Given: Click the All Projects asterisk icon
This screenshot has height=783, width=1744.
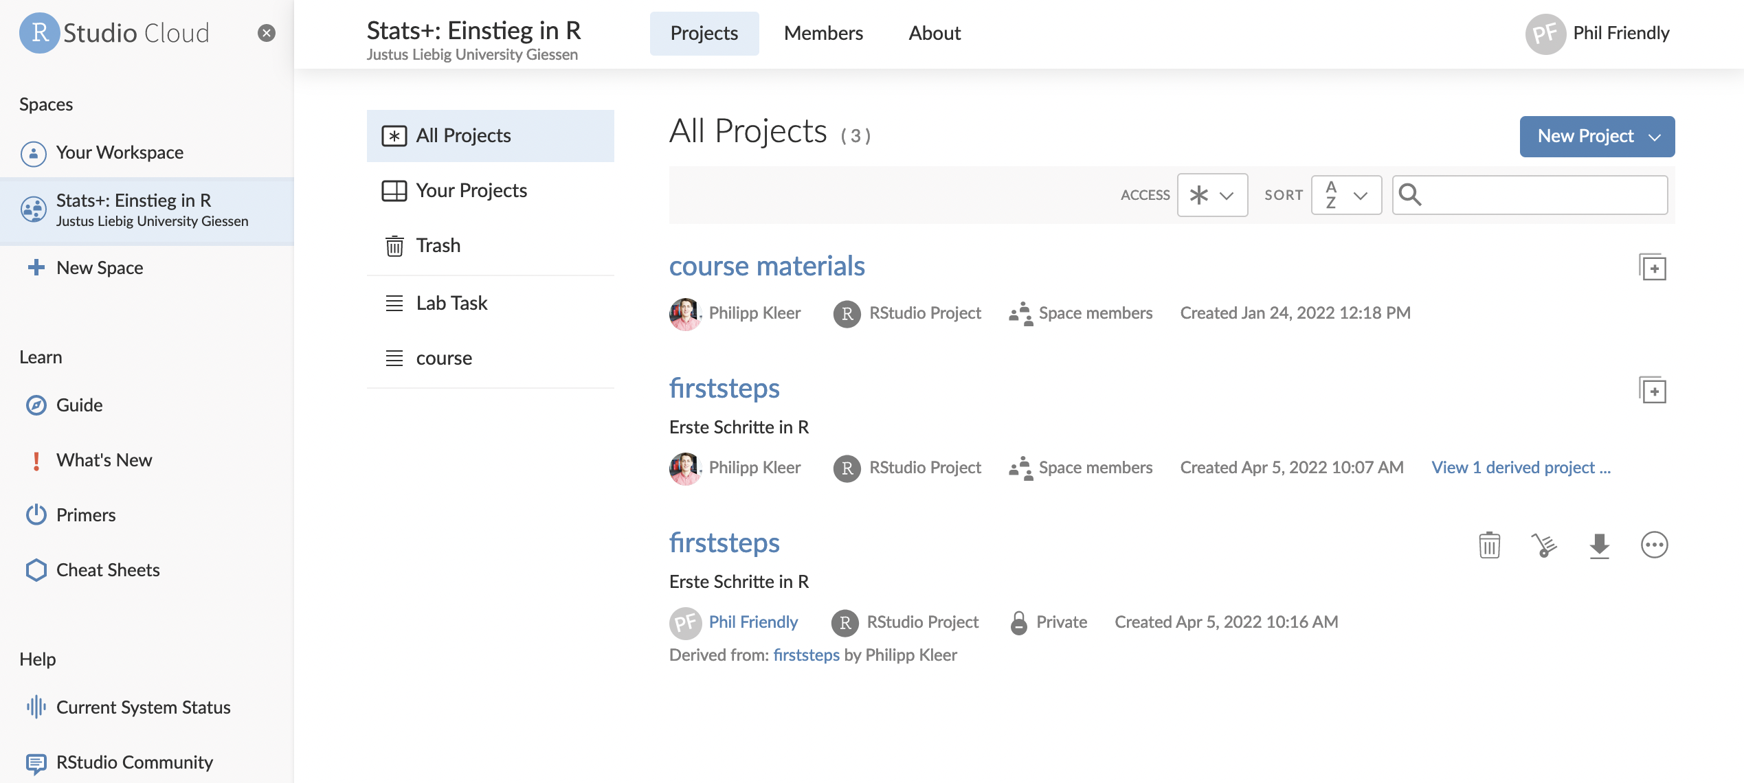Looking at the screenshot, I should click(394, 136).
